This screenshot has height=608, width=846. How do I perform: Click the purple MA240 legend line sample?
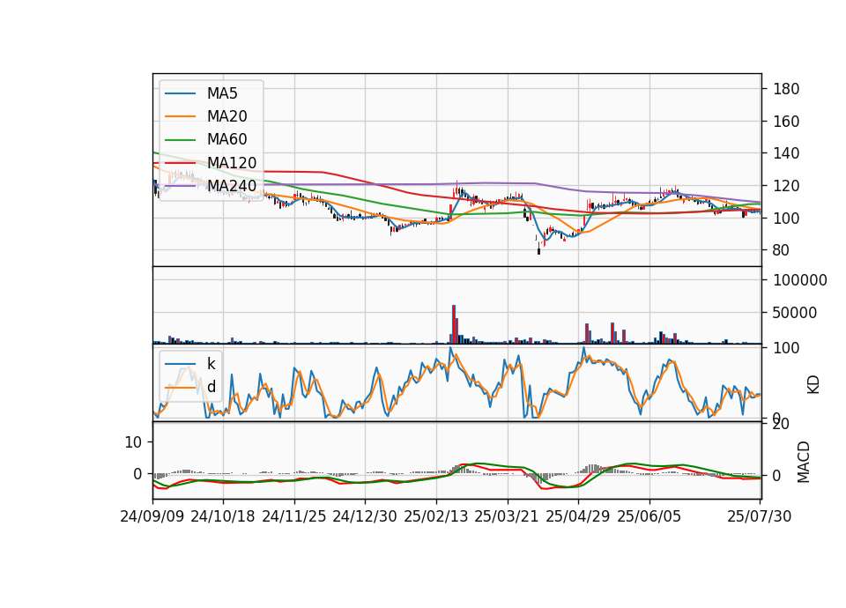click(180, 186)
